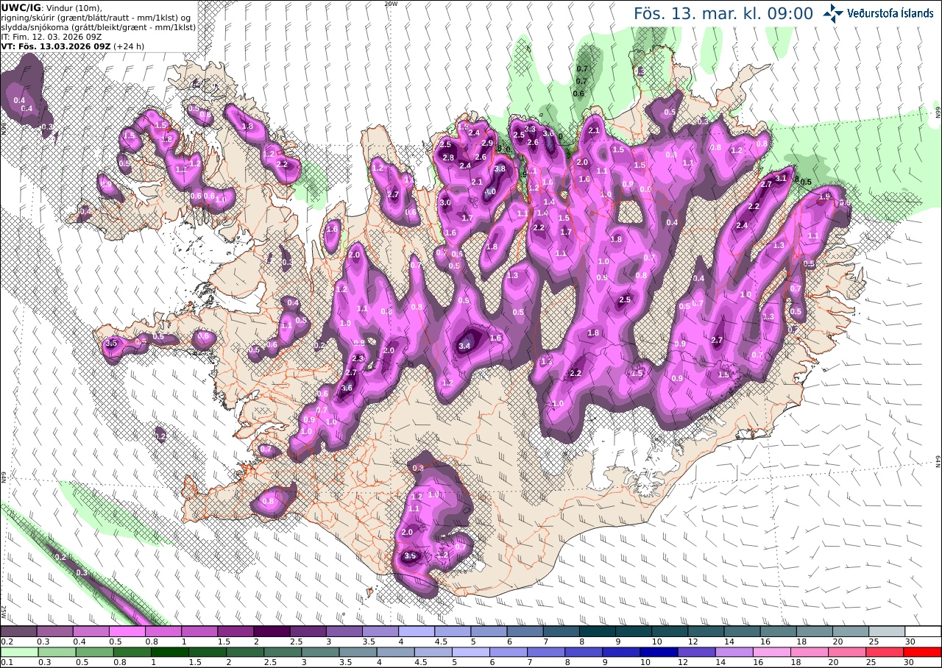
Task: Click the Veðurstofa Íslands logo icon
Action: (x=833, y=13)
